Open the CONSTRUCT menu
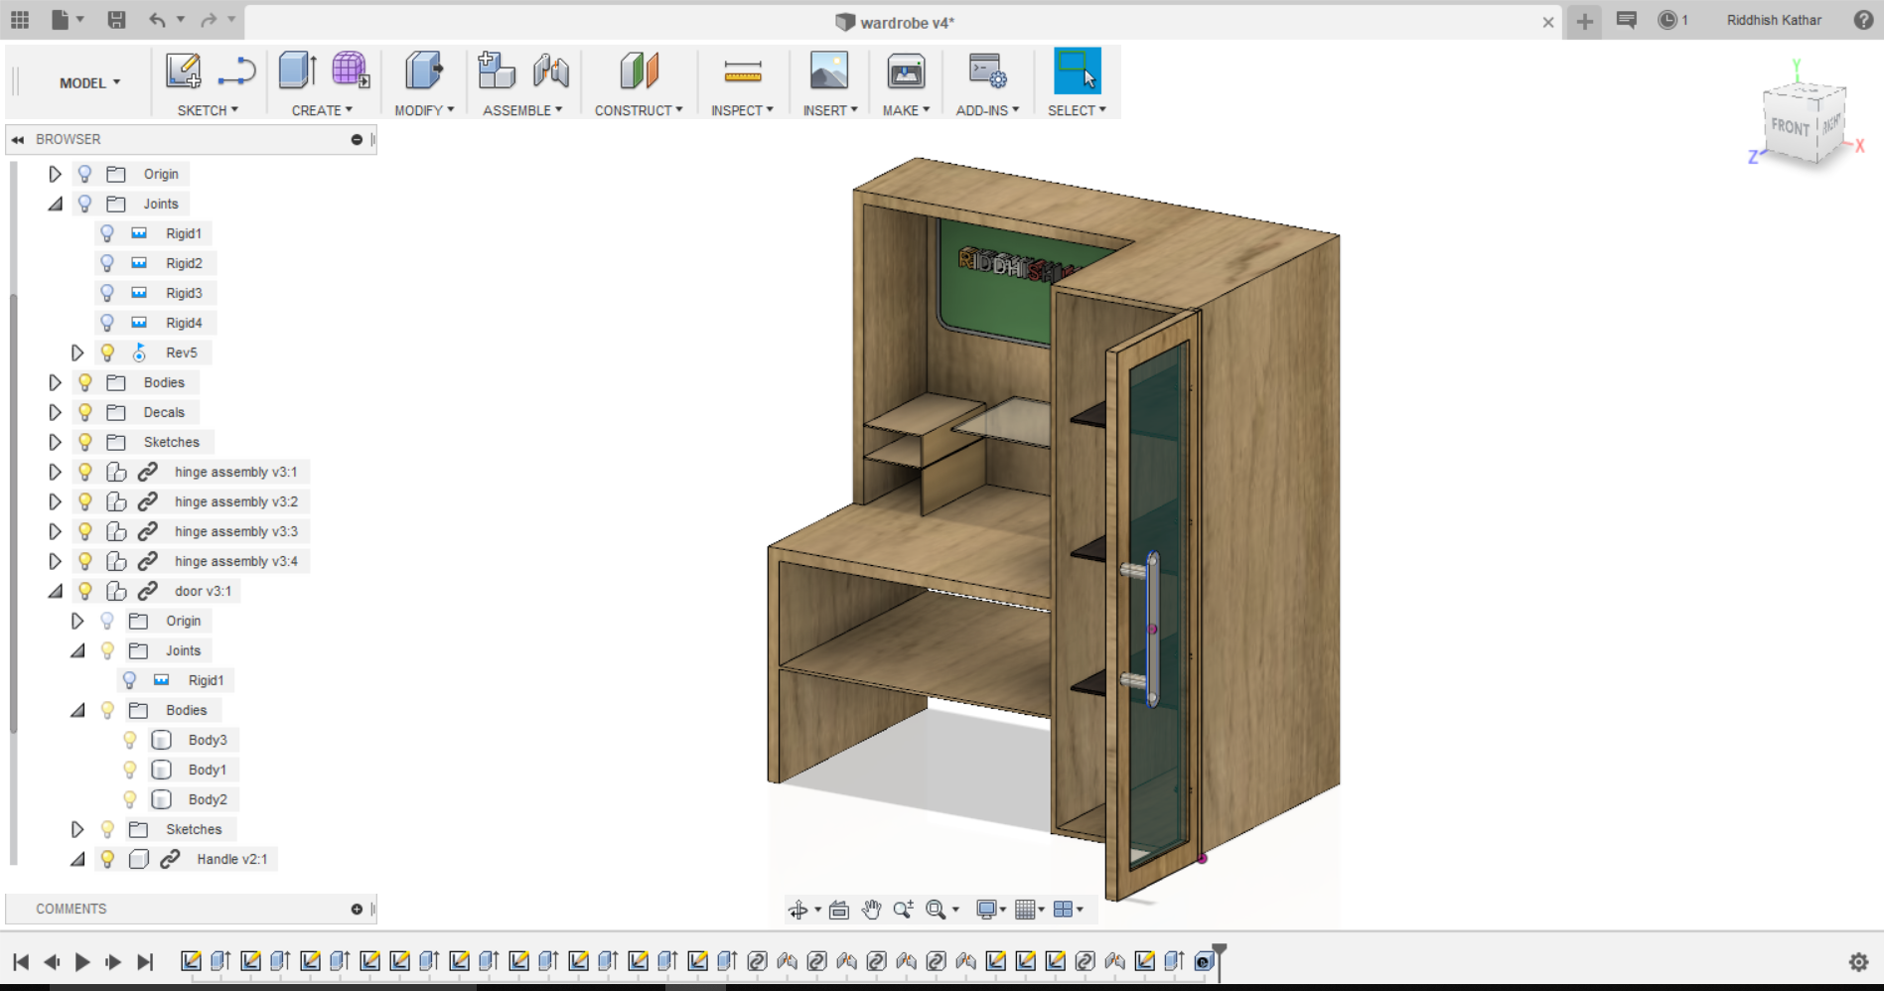The image size is (1884, 991). pos(639,110)
